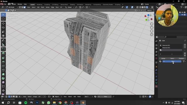The width and height of the screenshot is (187, 105).
Task: Click the Properties search field
Action: click(170, 37)
